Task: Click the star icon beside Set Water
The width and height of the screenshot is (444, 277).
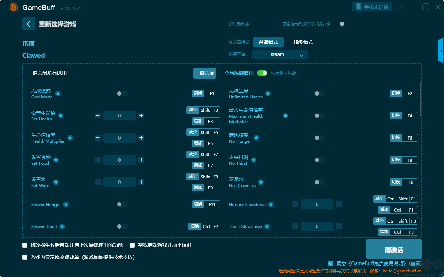Action: (56, 182)
